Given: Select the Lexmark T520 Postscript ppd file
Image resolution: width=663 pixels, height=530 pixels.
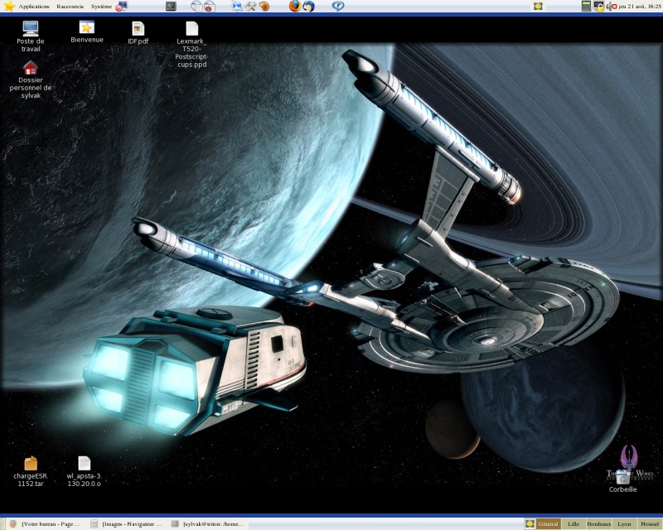Looking at the screenshot, I should coord(192,45).
